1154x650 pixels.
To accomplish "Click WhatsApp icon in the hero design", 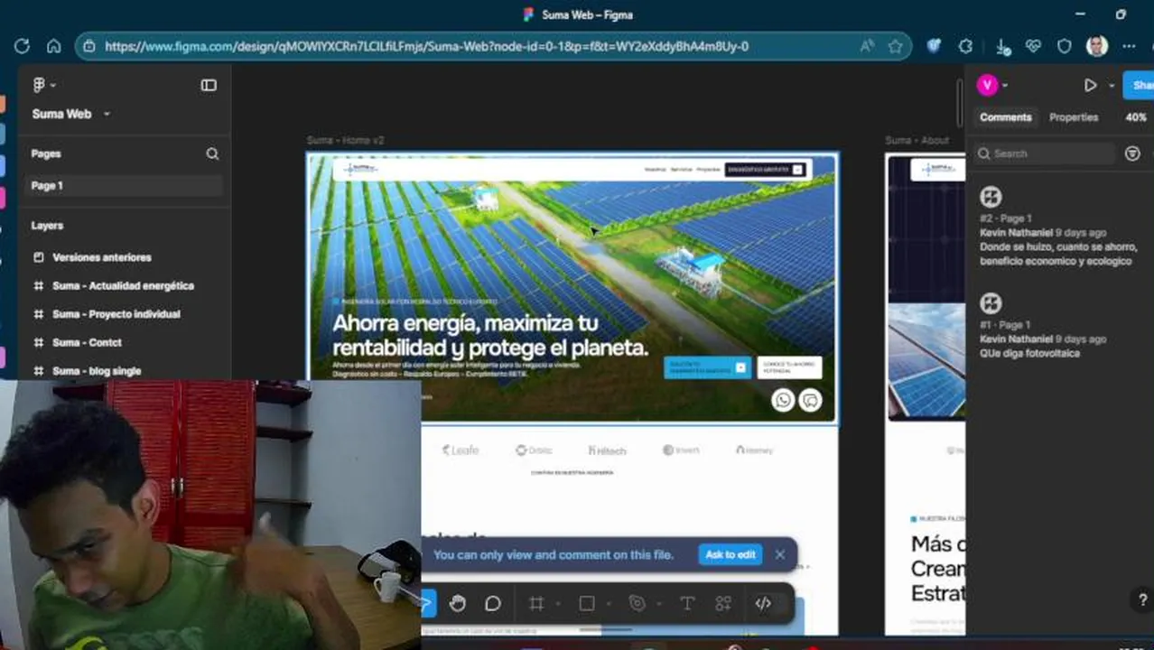I will pos(783,400).
